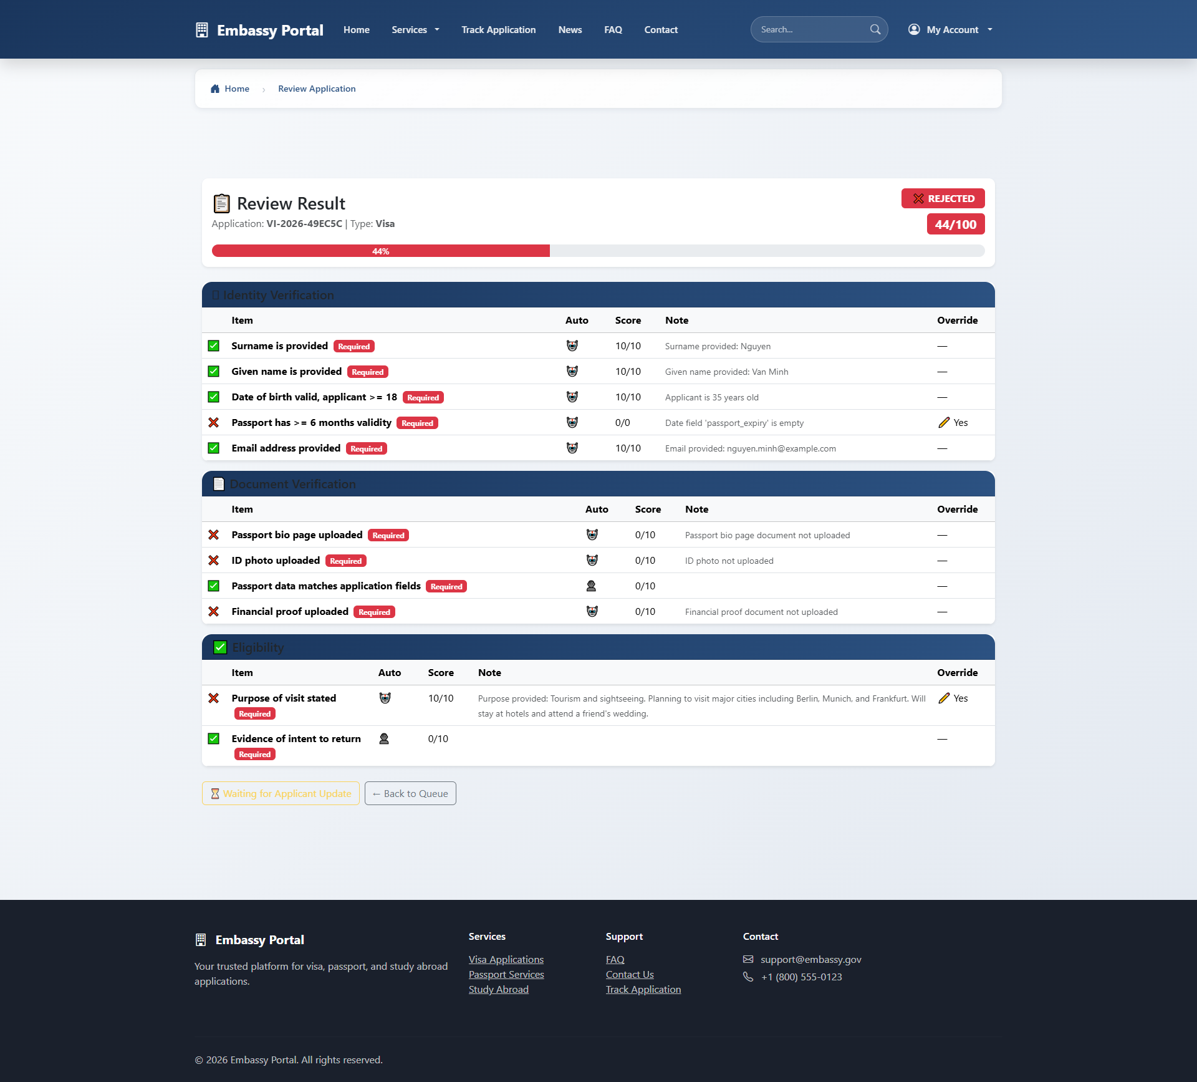Go to the FAQ page in navbar
1197x1082 pixels.
point(612,30)
